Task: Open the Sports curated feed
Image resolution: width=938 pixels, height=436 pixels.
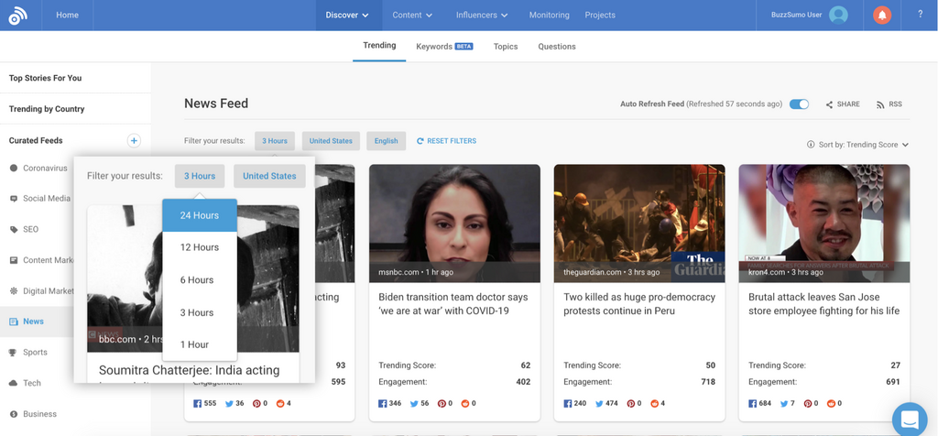Action: pos(35,352)
